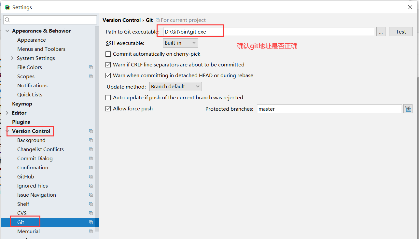Click the project-level icon beside File Colors
Image resolution: width=419 pixels, height=239 pixels.
pyautogui.click(x=91, y=67)
